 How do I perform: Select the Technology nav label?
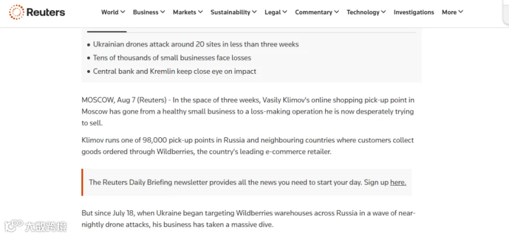coord(363,12)
